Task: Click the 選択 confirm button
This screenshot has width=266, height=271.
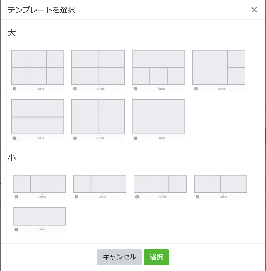Action: click(156, 257)
